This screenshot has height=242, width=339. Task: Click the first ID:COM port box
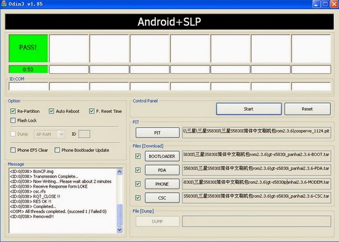28,86
